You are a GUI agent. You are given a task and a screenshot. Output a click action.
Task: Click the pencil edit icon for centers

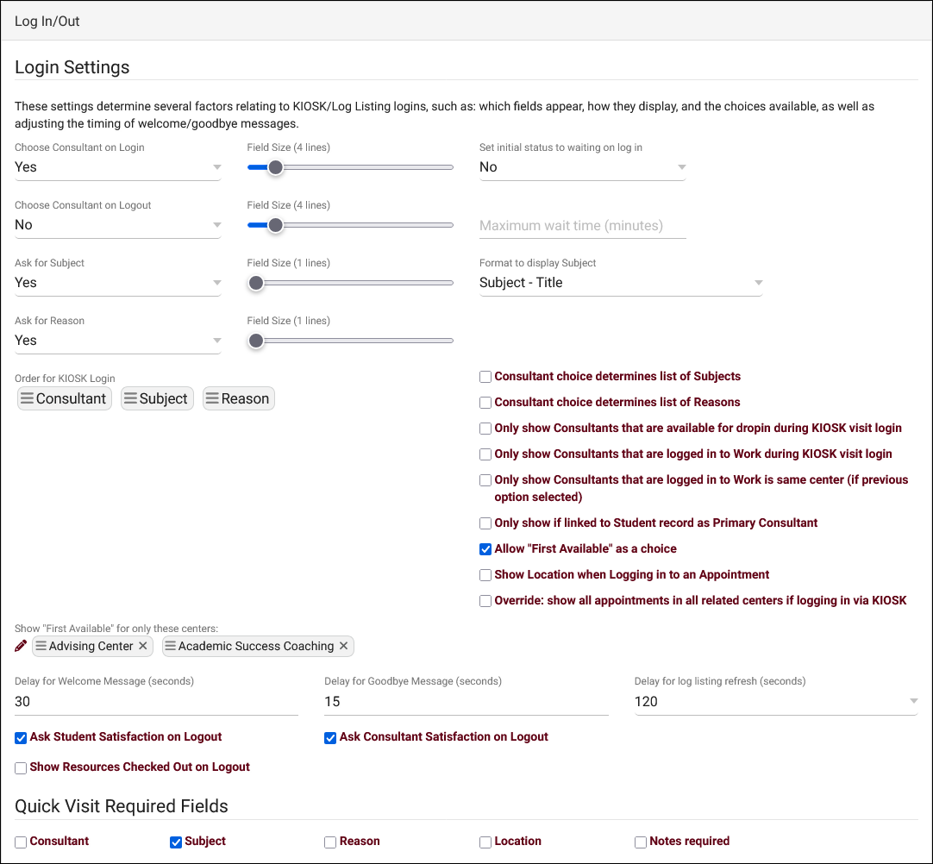pyautogui.click(x=22, y=646)
